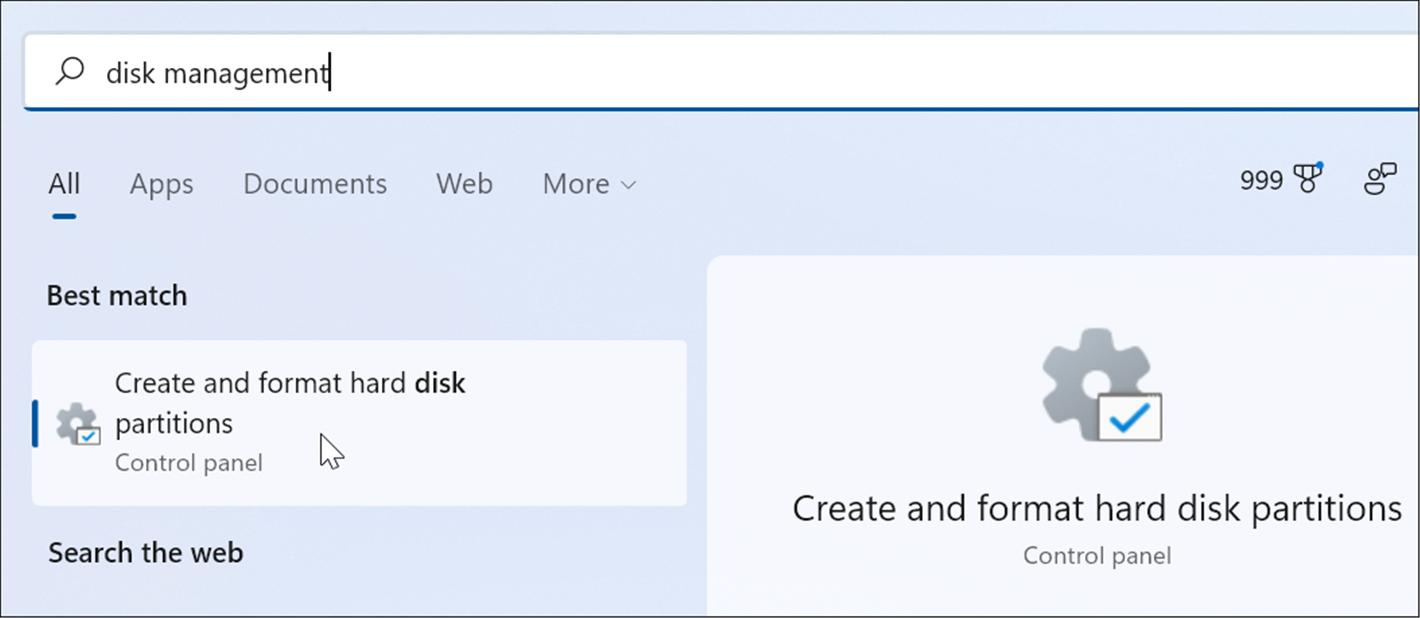
Task: Switch to the Apps search filter tab
Action: tap(162, 185)
